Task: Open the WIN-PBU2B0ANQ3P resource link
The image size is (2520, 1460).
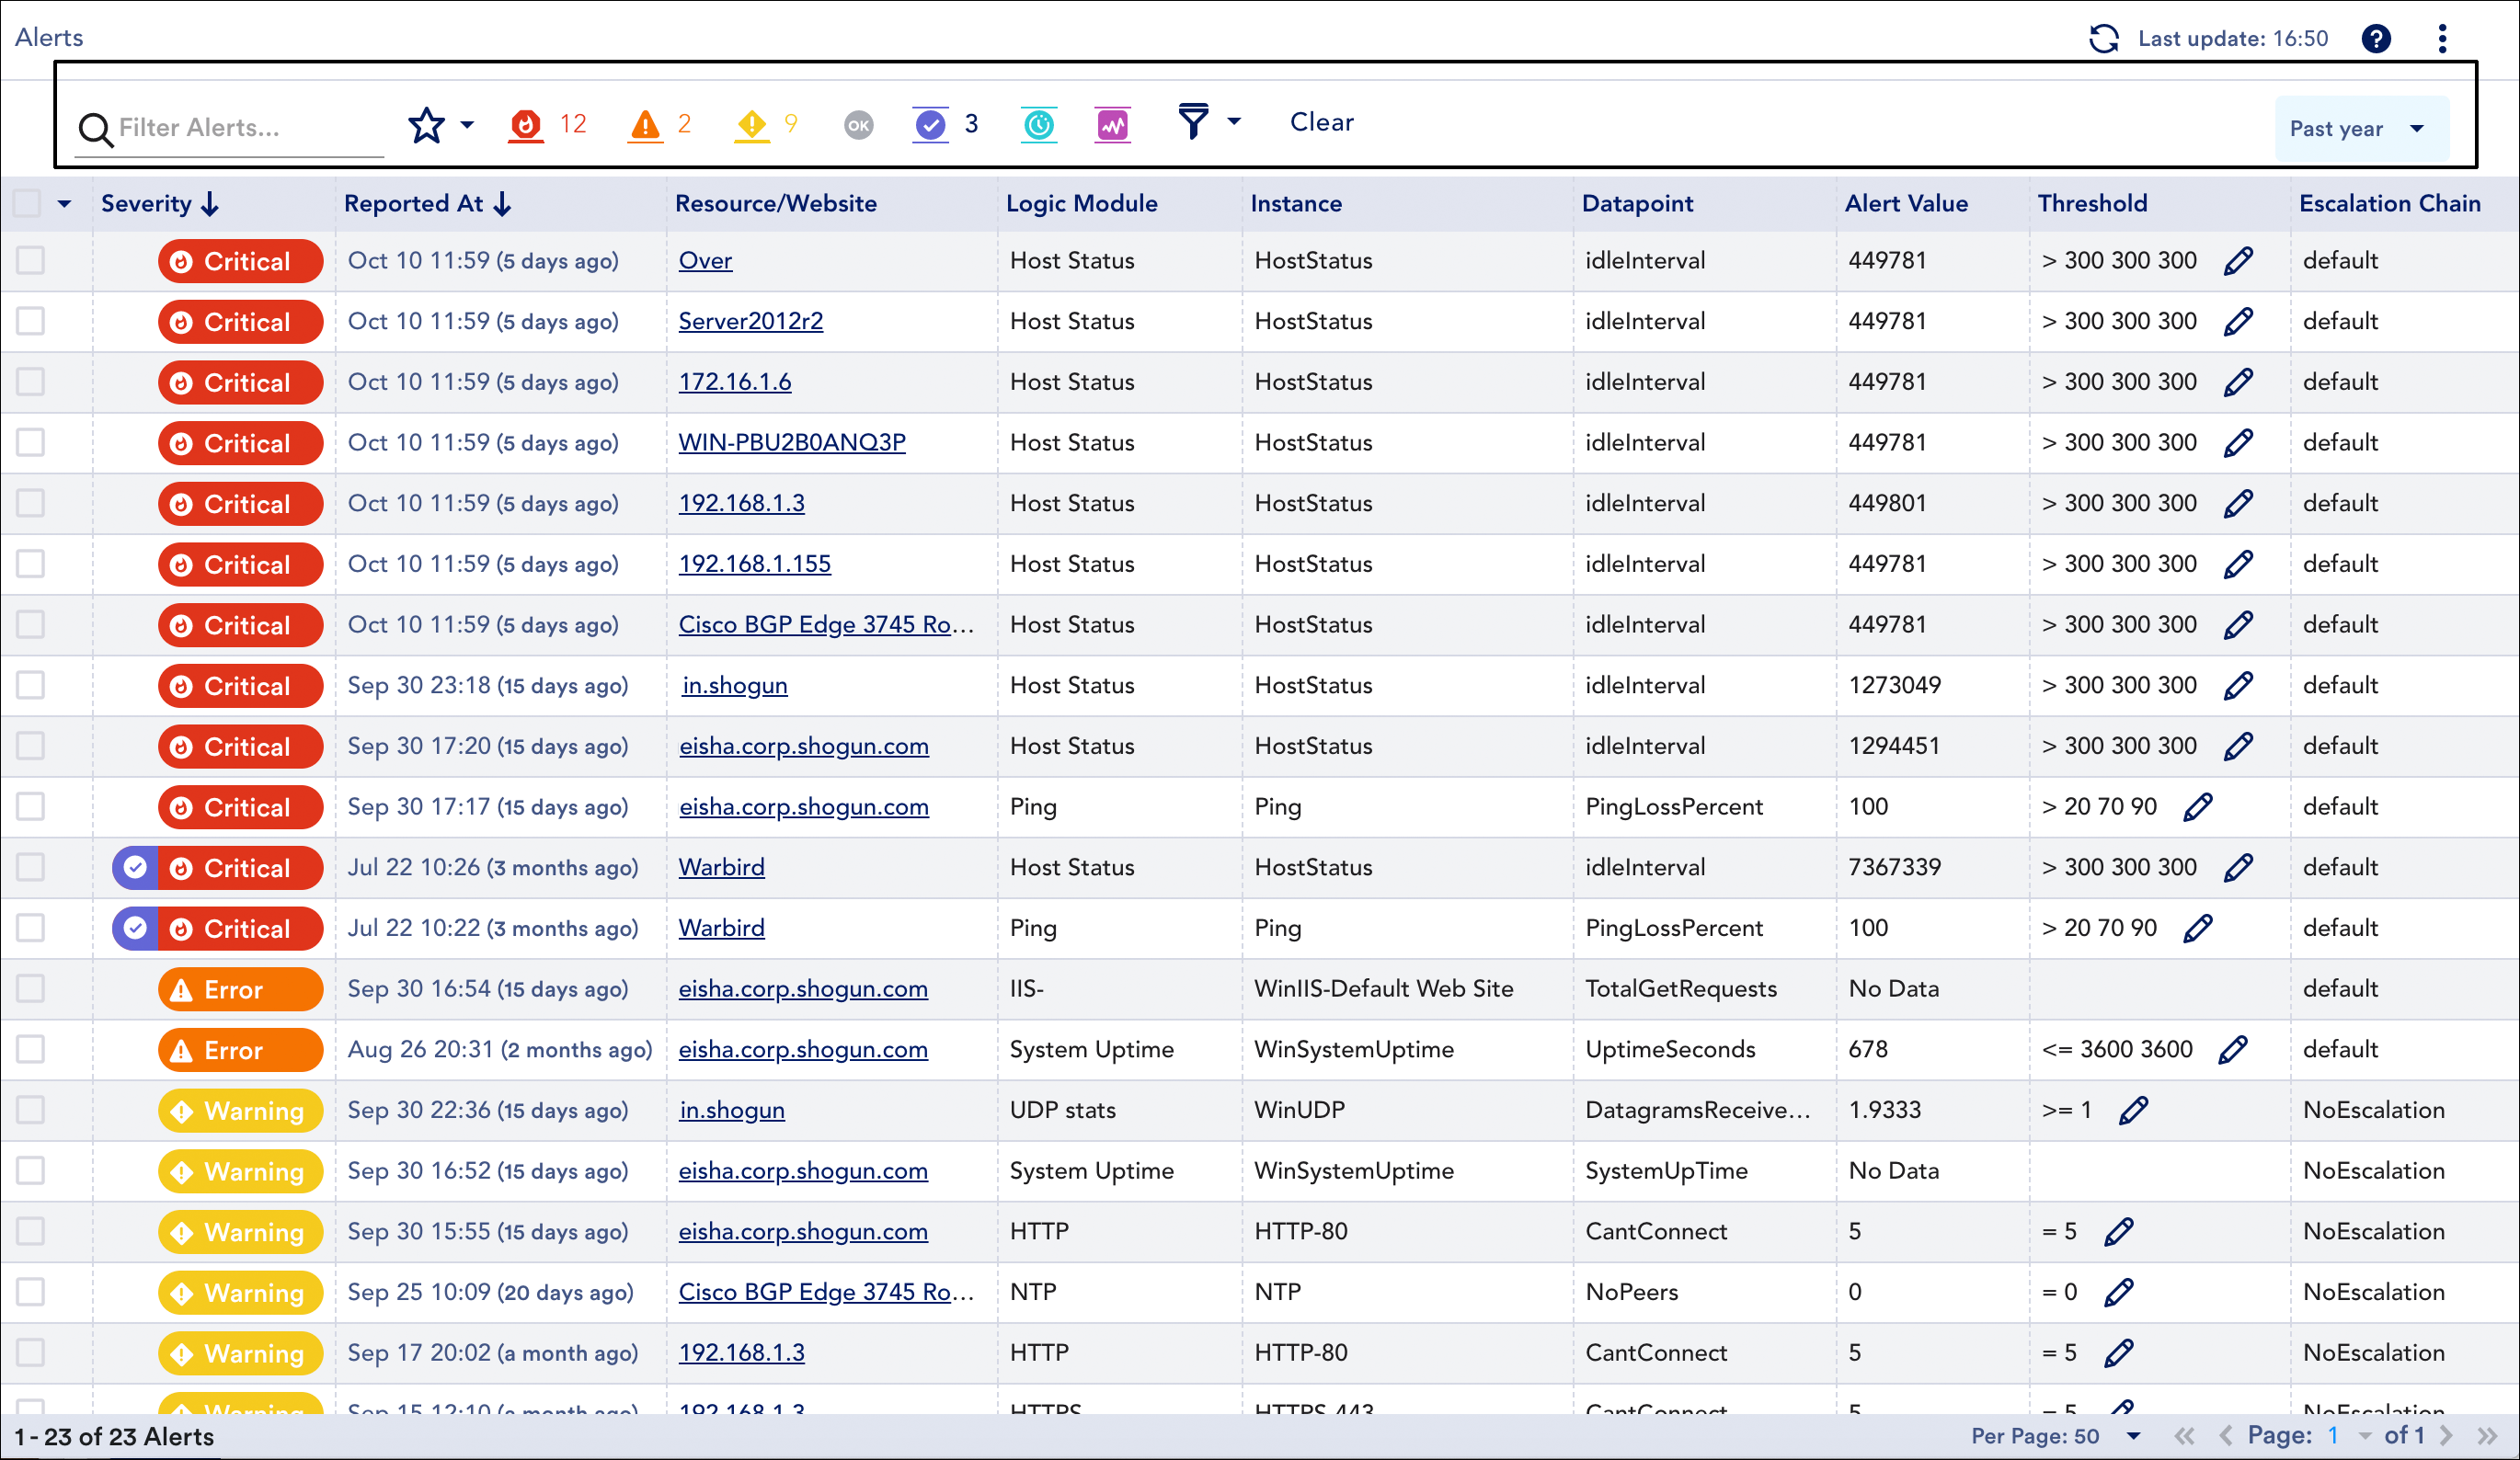Action: 792,443
